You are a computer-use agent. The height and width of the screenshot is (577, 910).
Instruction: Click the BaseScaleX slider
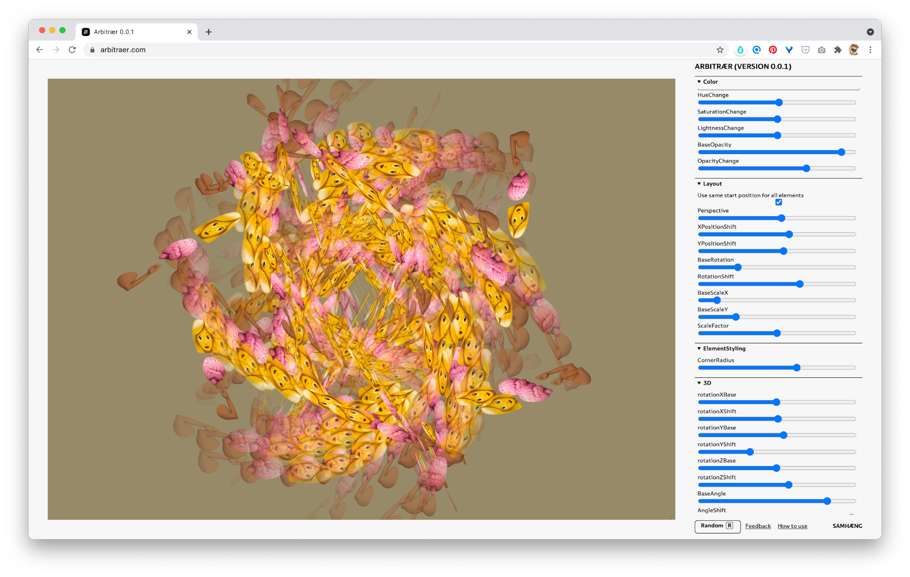point(777,301)
